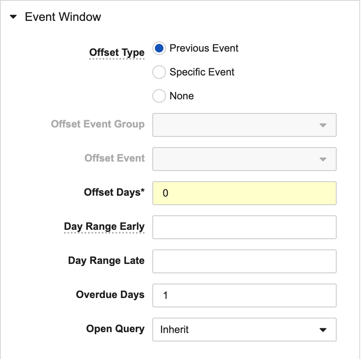The image size is (361, 359).
Task: Click the Event Window section heading text
Action: click(63, 17)
